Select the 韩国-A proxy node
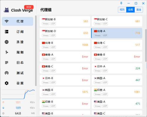This screenshot has width=147, height=117. coord(117,80)
